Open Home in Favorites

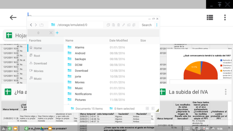[x=46, y=48]
